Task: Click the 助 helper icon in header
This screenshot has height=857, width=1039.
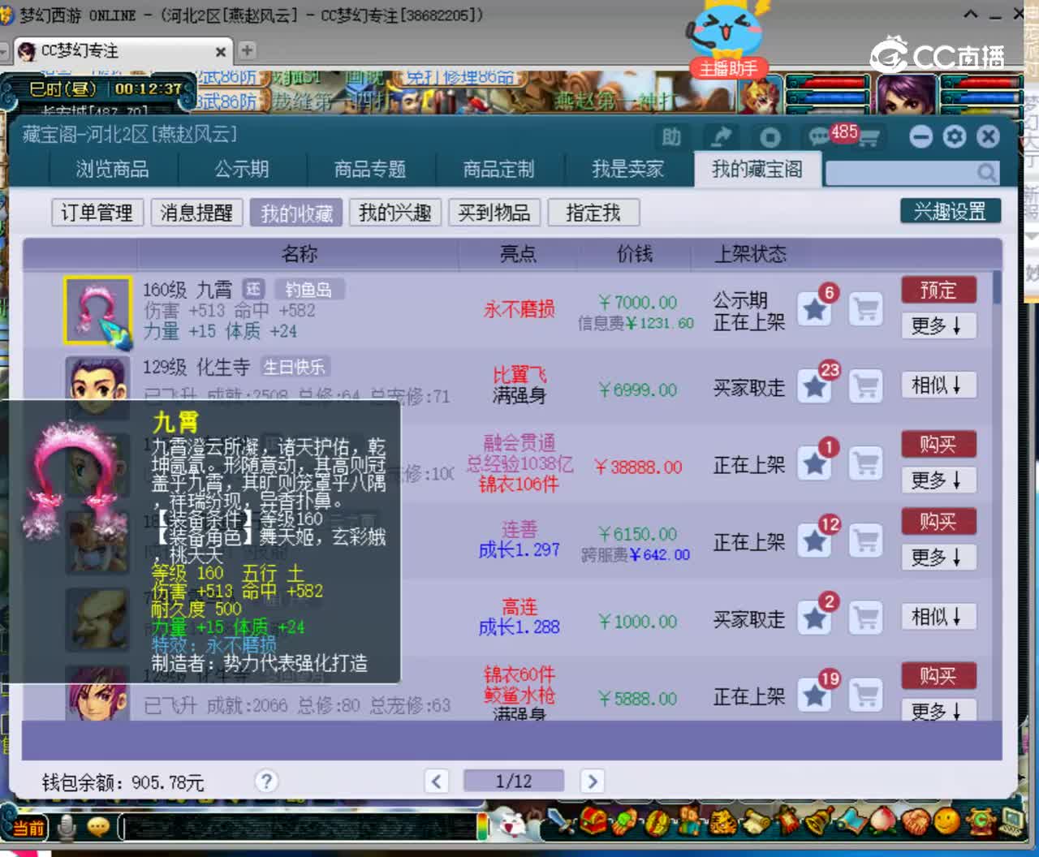Action: (671, 137)
